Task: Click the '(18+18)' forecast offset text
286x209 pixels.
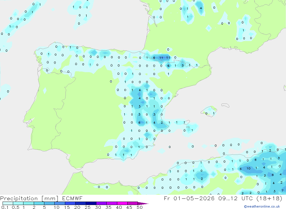Action: 269,198
